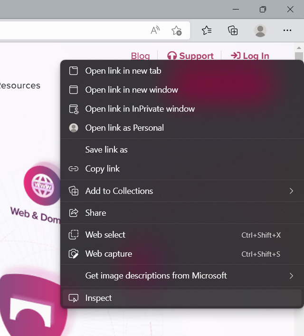
Task: Click the scroll up arrow on scrollbar
Action: tap(299, 48)
